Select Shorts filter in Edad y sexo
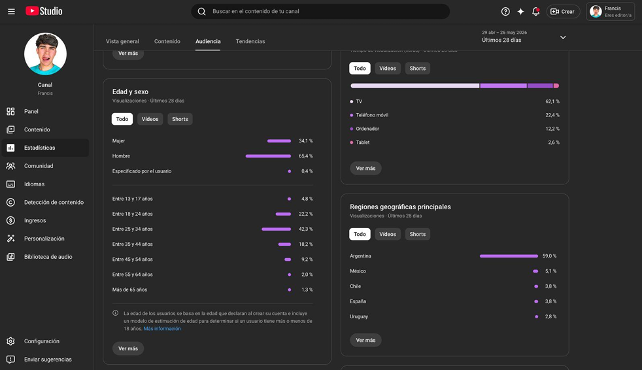This screenshot has width=642, height=370. pos(180,119)
